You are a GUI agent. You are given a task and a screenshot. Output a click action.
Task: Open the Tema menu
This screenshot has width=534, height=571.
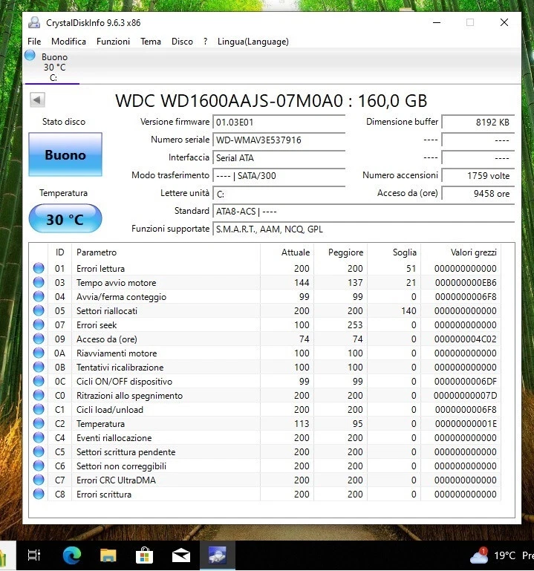point(151,42)
